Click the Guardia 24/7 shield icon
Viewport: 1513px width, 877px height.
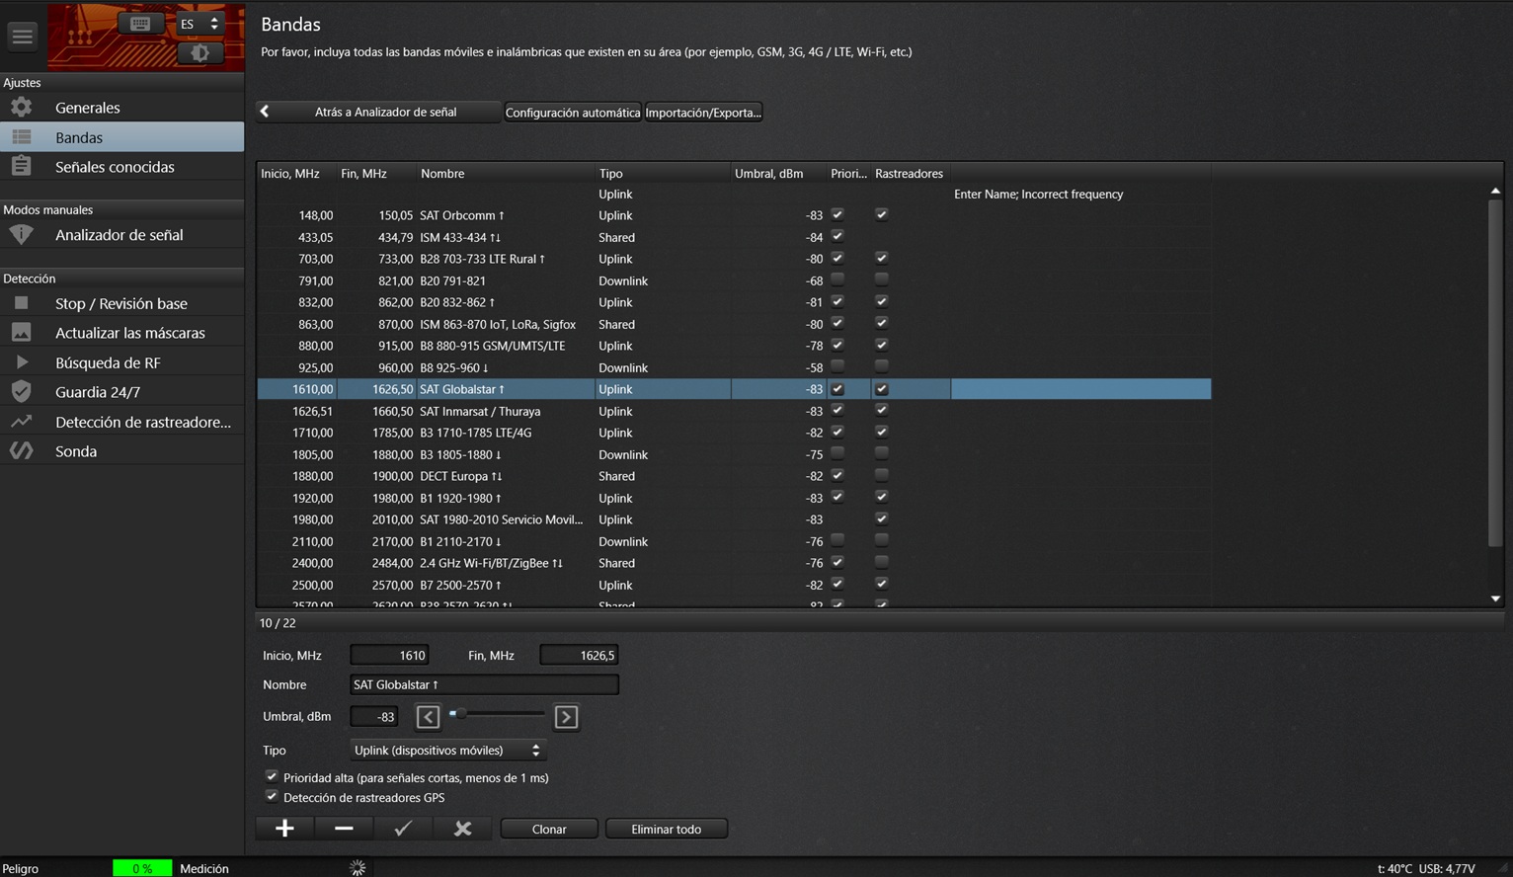pos(21,391)
